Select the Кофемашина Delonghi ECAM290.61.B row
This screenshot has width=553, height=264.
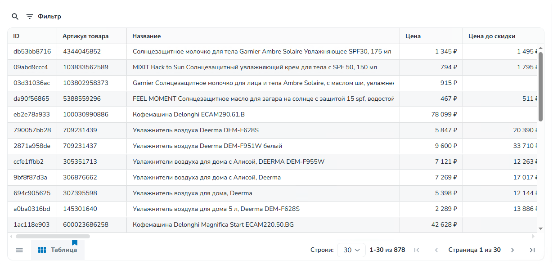click(x=273, y=115)
